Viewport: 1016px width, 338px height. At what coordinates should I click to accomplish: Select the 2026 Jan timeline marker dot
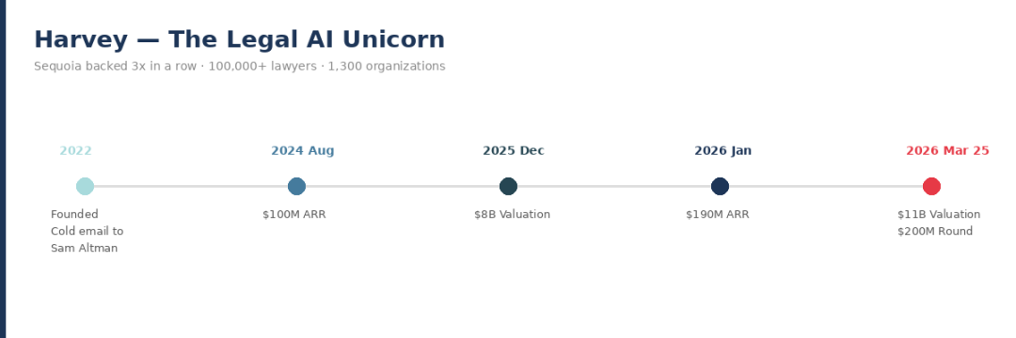point(720,186)
